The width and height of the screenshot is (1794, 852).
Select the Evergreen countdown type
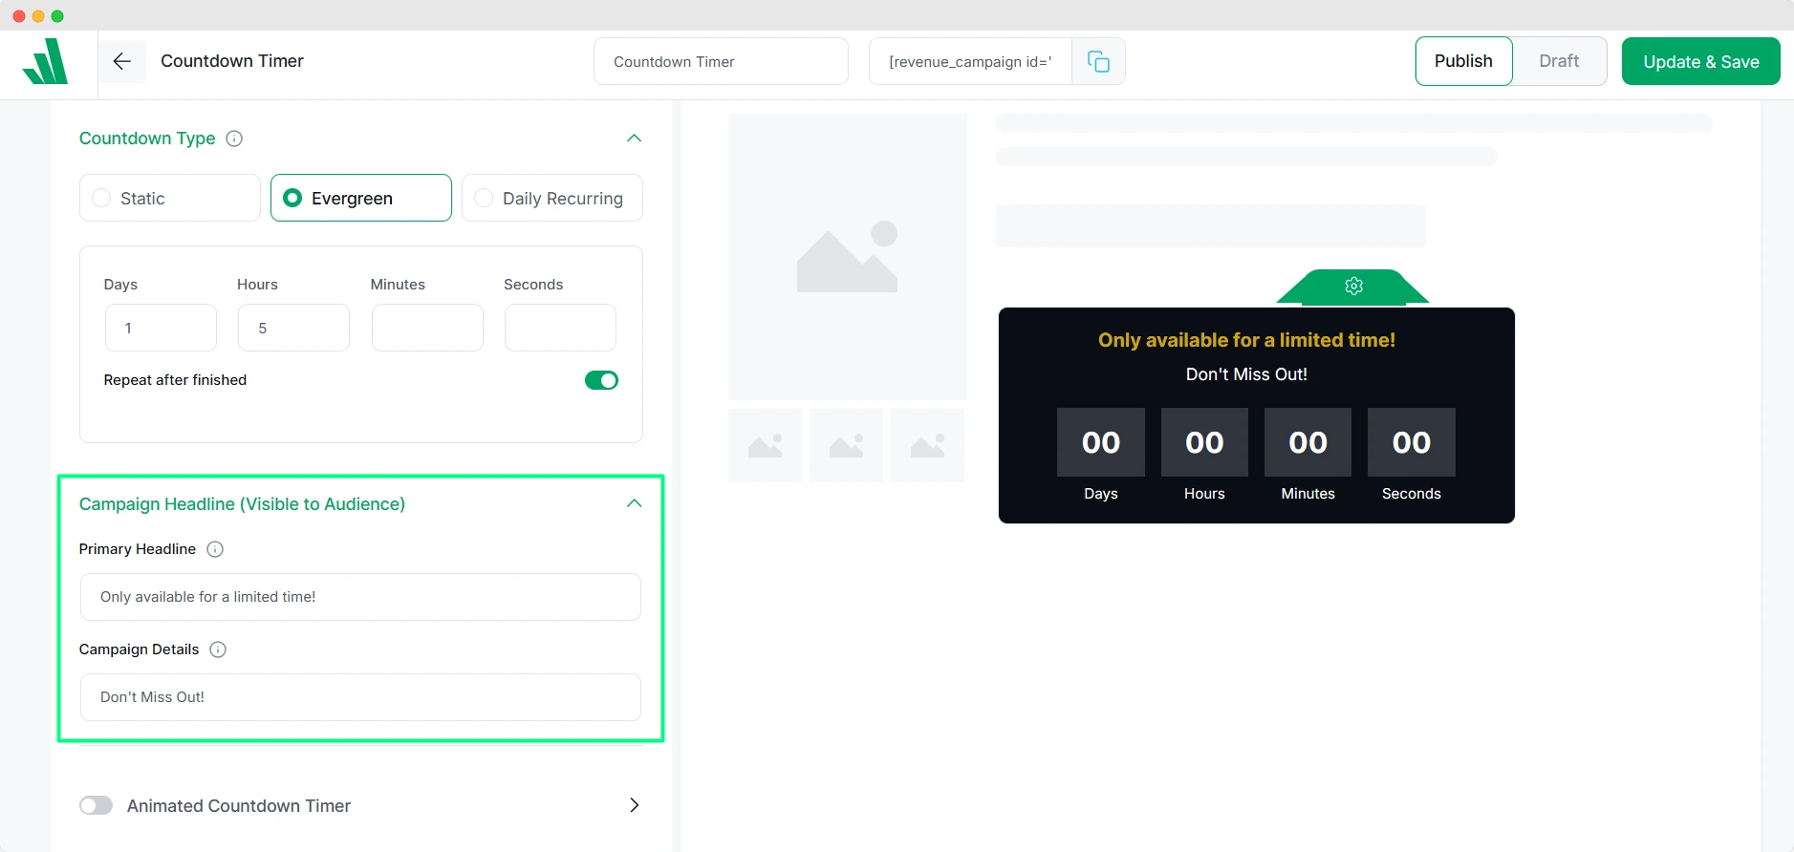[x=361, y=199]
